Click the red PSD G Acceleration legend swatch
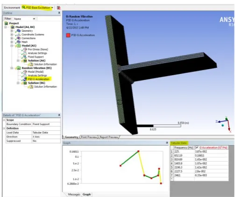This screenshot has height=197, width=235. click(68, 35)
